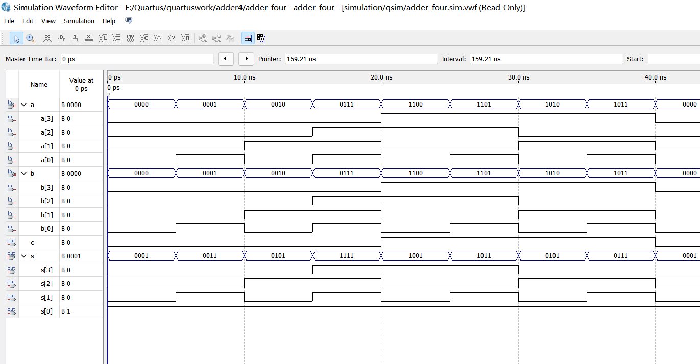Move time bar to next transition
The width and height of the screenshot is (700, 364).
[247, 59]
